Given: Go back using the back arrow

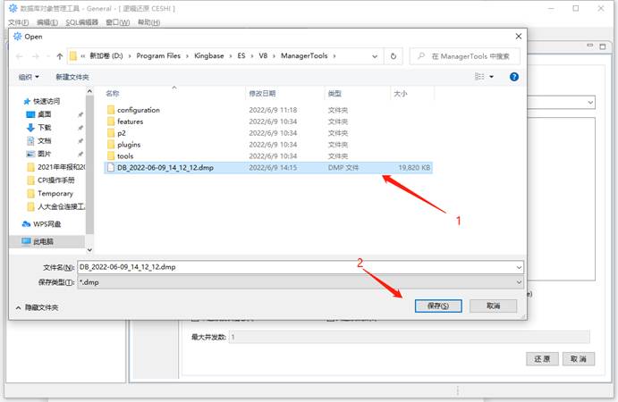Looking at the screenshot, I should (20, 56).
